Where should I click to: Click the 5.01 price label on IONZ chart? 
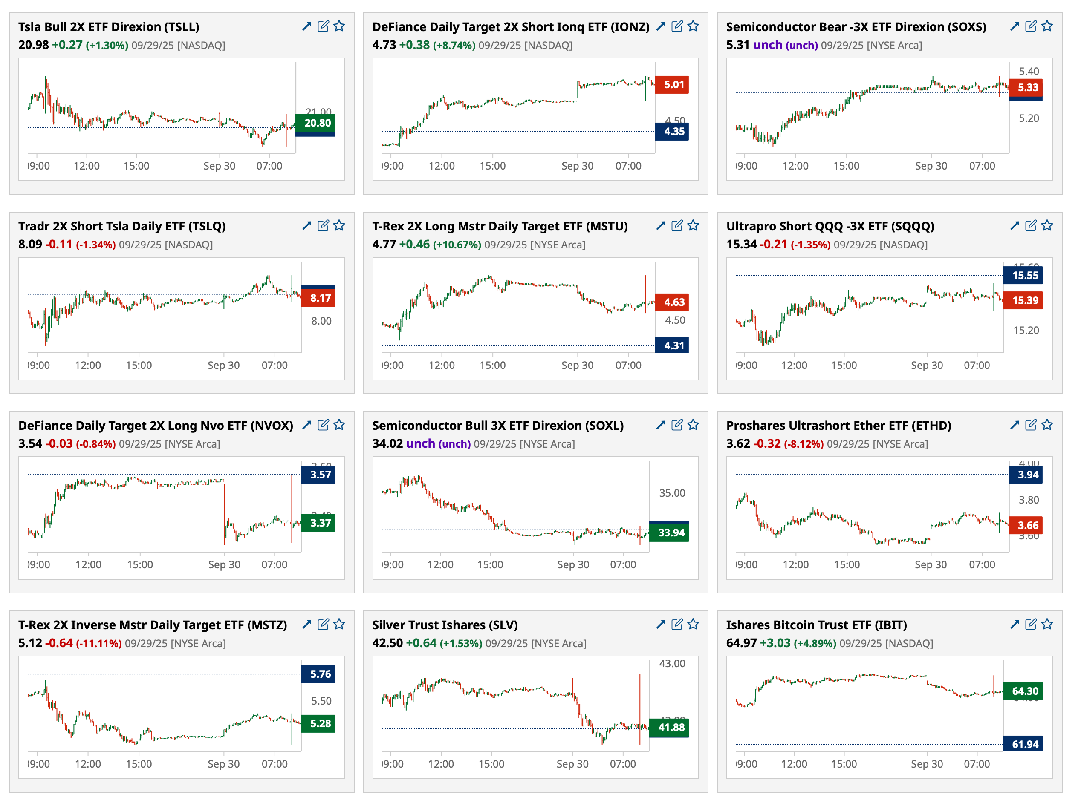pos(673,85)
